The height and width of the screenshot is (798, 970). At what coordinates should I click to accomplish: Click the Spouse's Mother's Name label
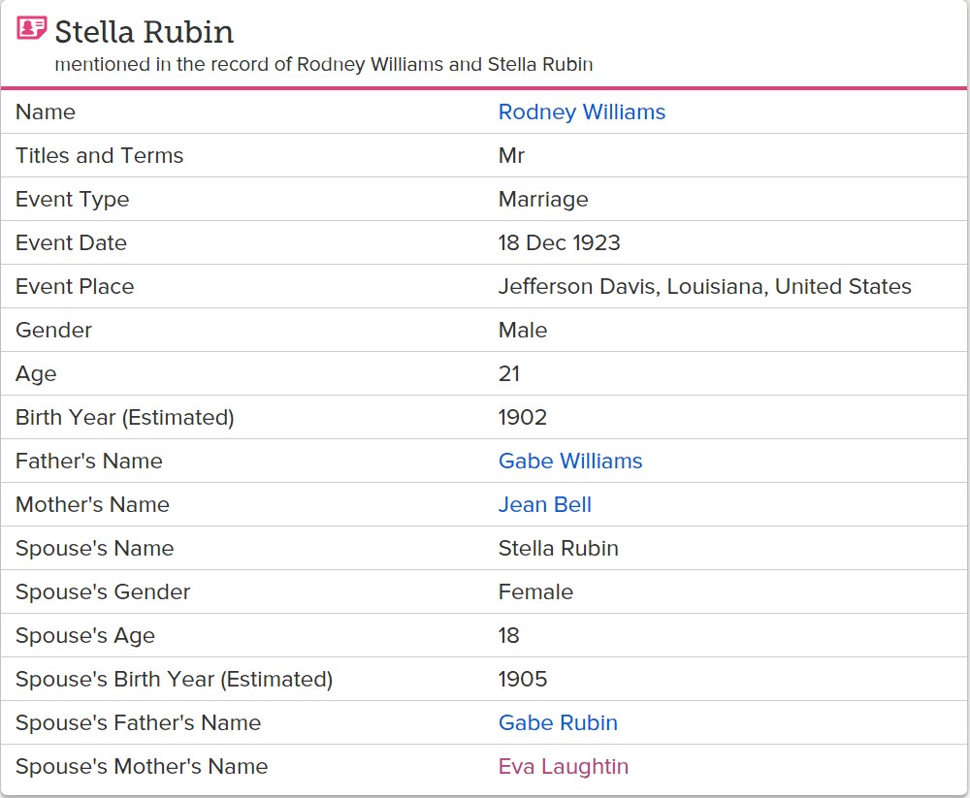click(141, 766)
